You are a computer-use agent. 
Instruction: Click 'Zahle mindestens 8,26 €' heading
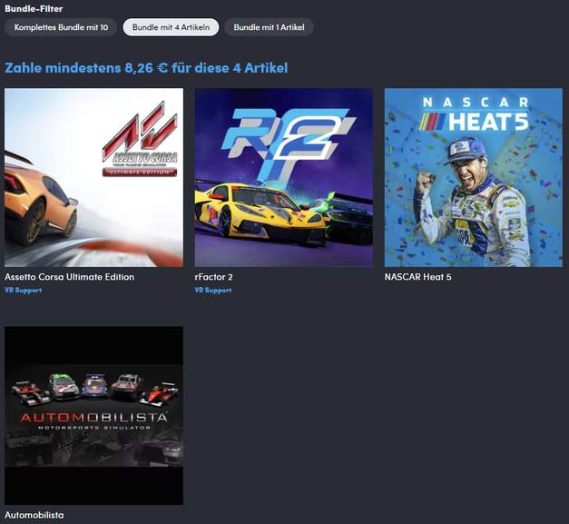click(x=146, y=68)
